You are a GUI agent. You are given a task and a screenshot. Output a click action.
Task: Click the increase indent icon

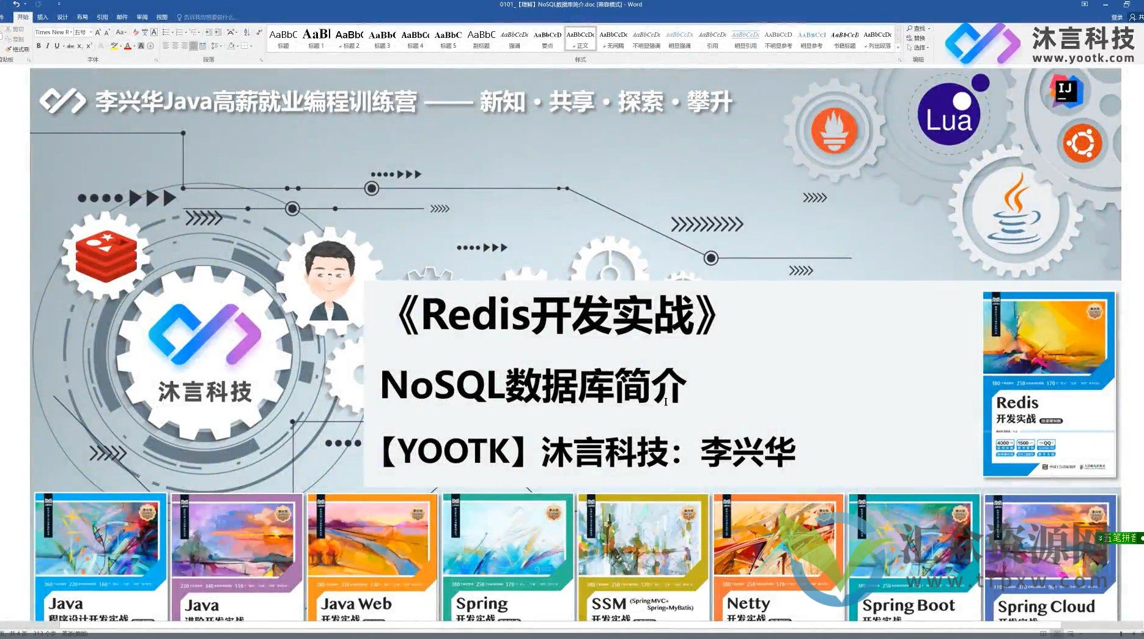(x=218, y=32)
